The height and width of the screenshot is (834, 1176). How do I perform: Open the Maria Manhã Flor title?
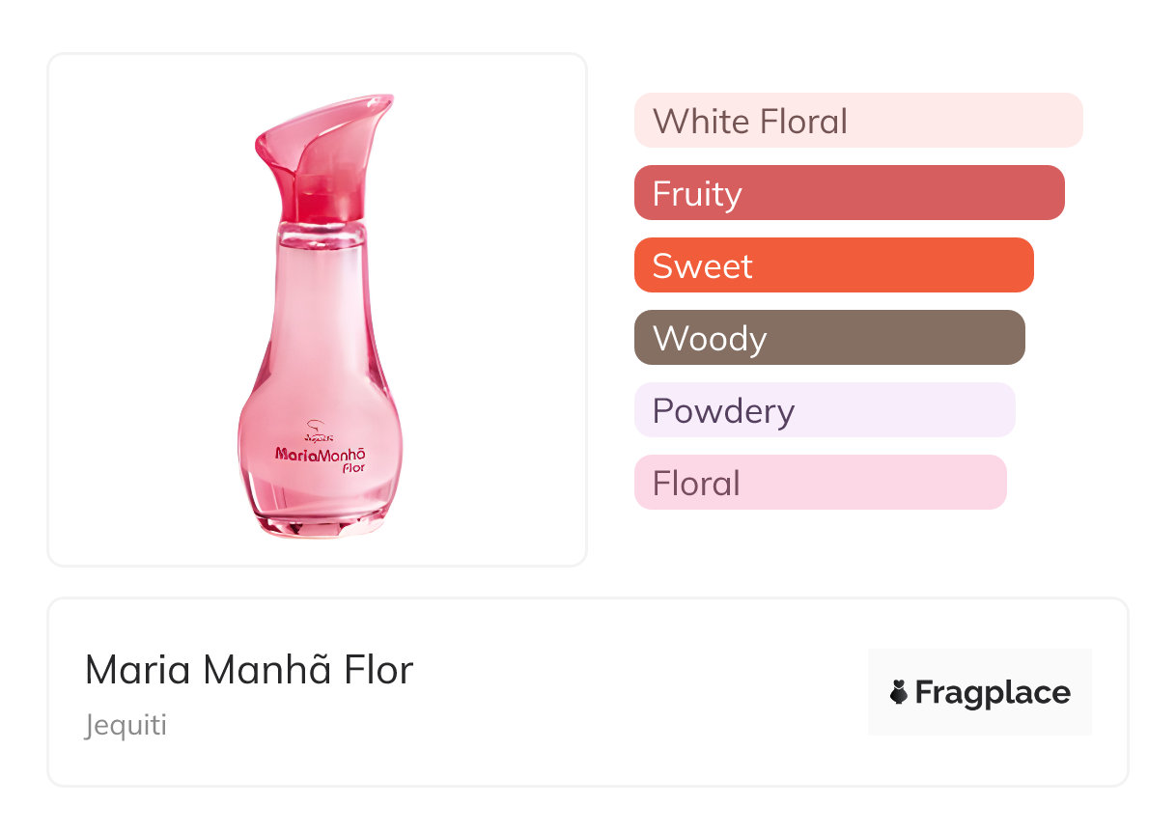pyautogui.click(x=249, y=670)
